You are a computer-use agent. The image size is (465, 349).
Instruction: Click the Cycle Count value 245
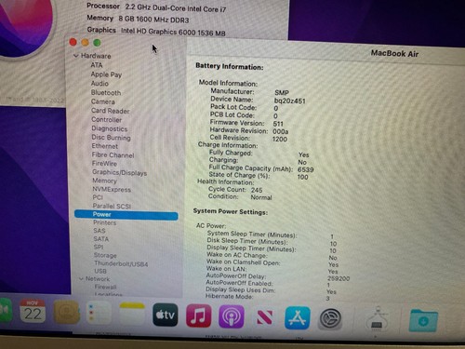[x=257, y=190]
